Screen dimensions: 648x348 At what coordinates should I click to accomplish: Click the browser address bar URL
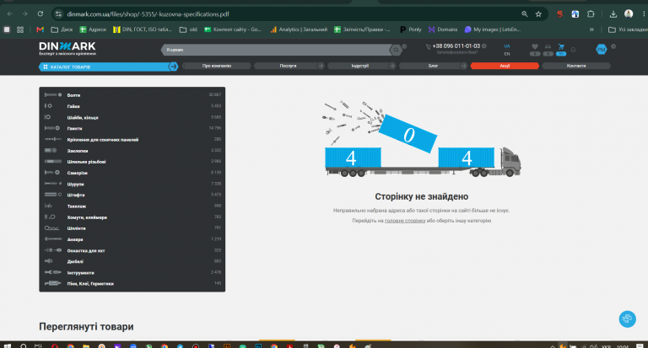148,14
